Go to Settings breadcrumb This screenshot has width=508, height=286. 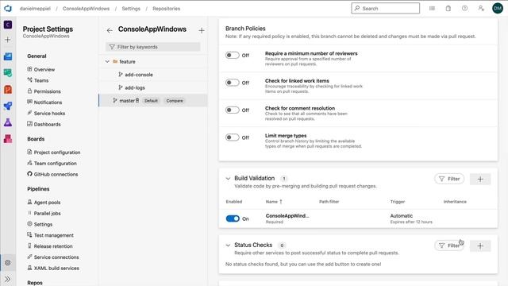(131, 9)
